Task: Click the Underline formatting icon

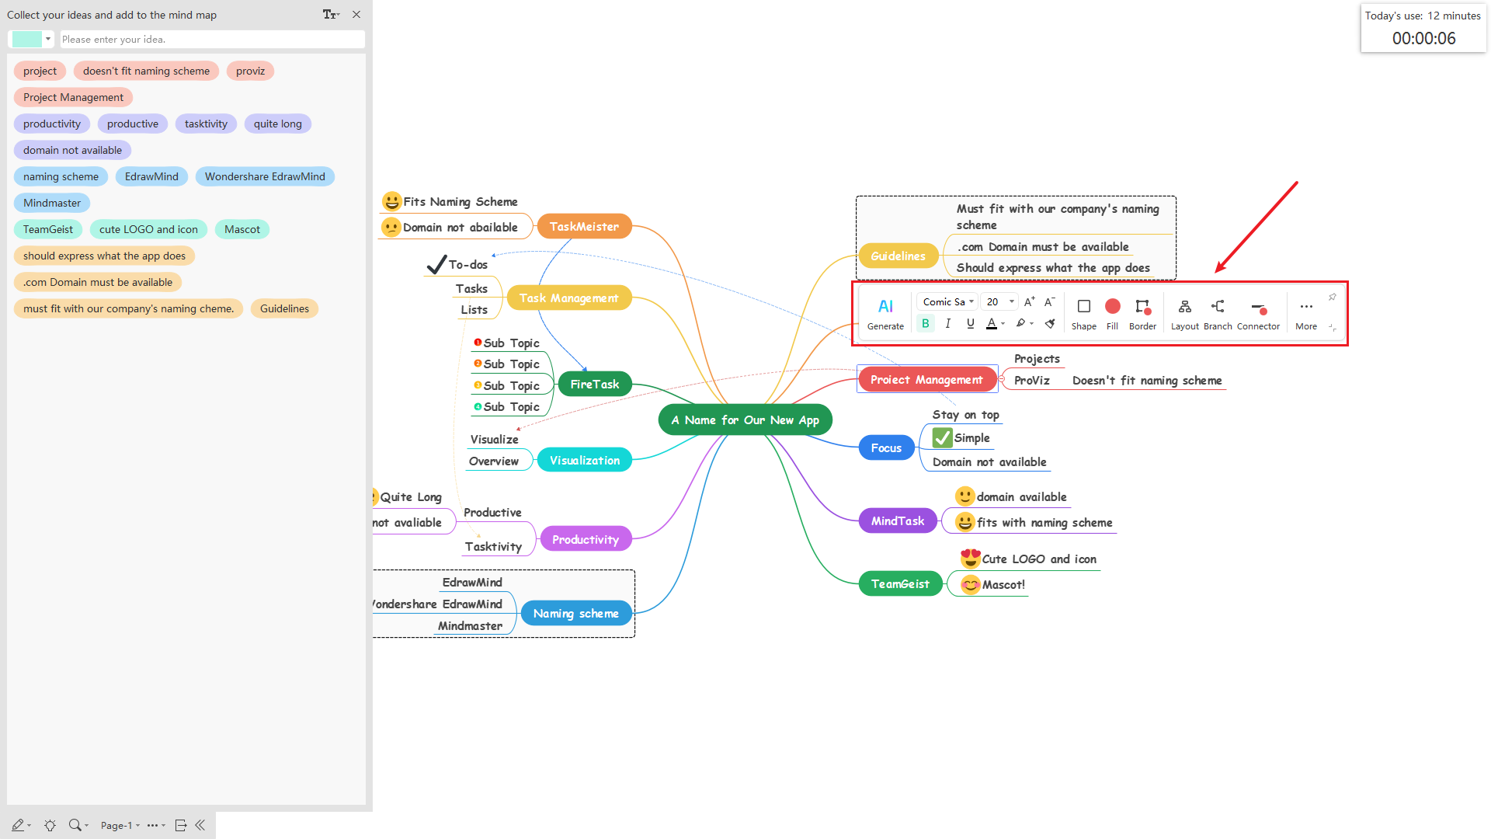Action: click(971, 326)
